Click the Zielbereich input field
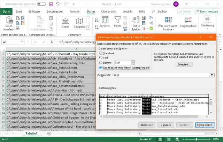This screenshot has width=223, height=142. 153,75
